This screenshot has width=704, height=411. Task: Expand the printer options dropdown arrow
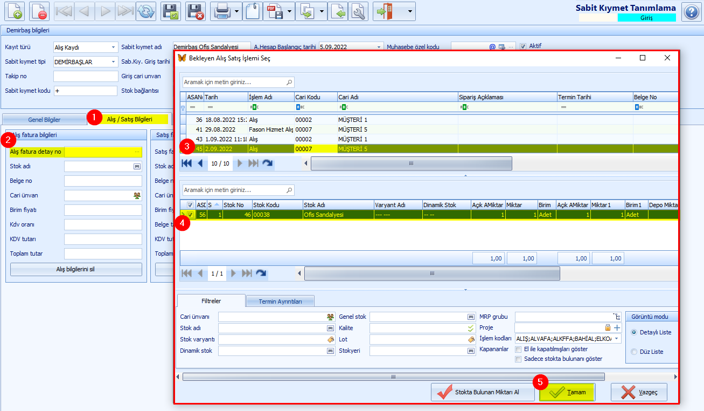237,11
